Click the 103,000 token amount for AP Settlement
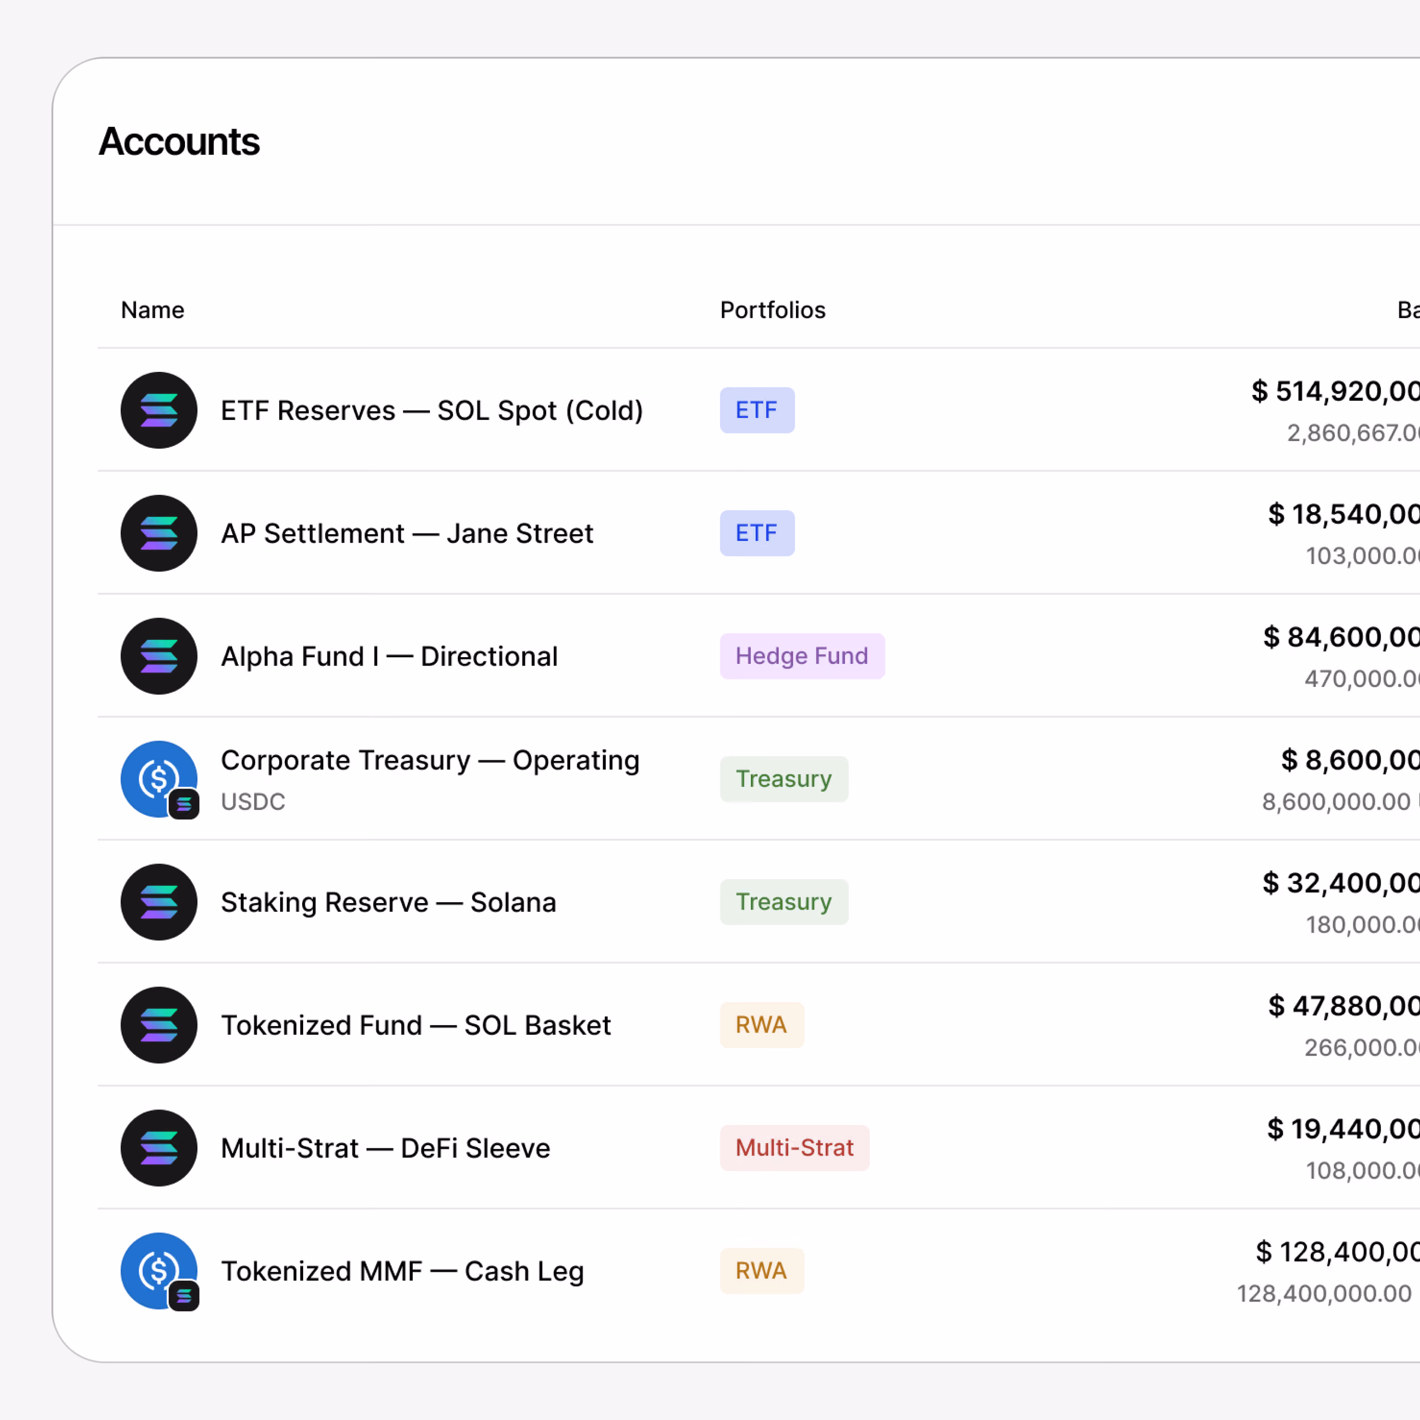 [1363, 556]
